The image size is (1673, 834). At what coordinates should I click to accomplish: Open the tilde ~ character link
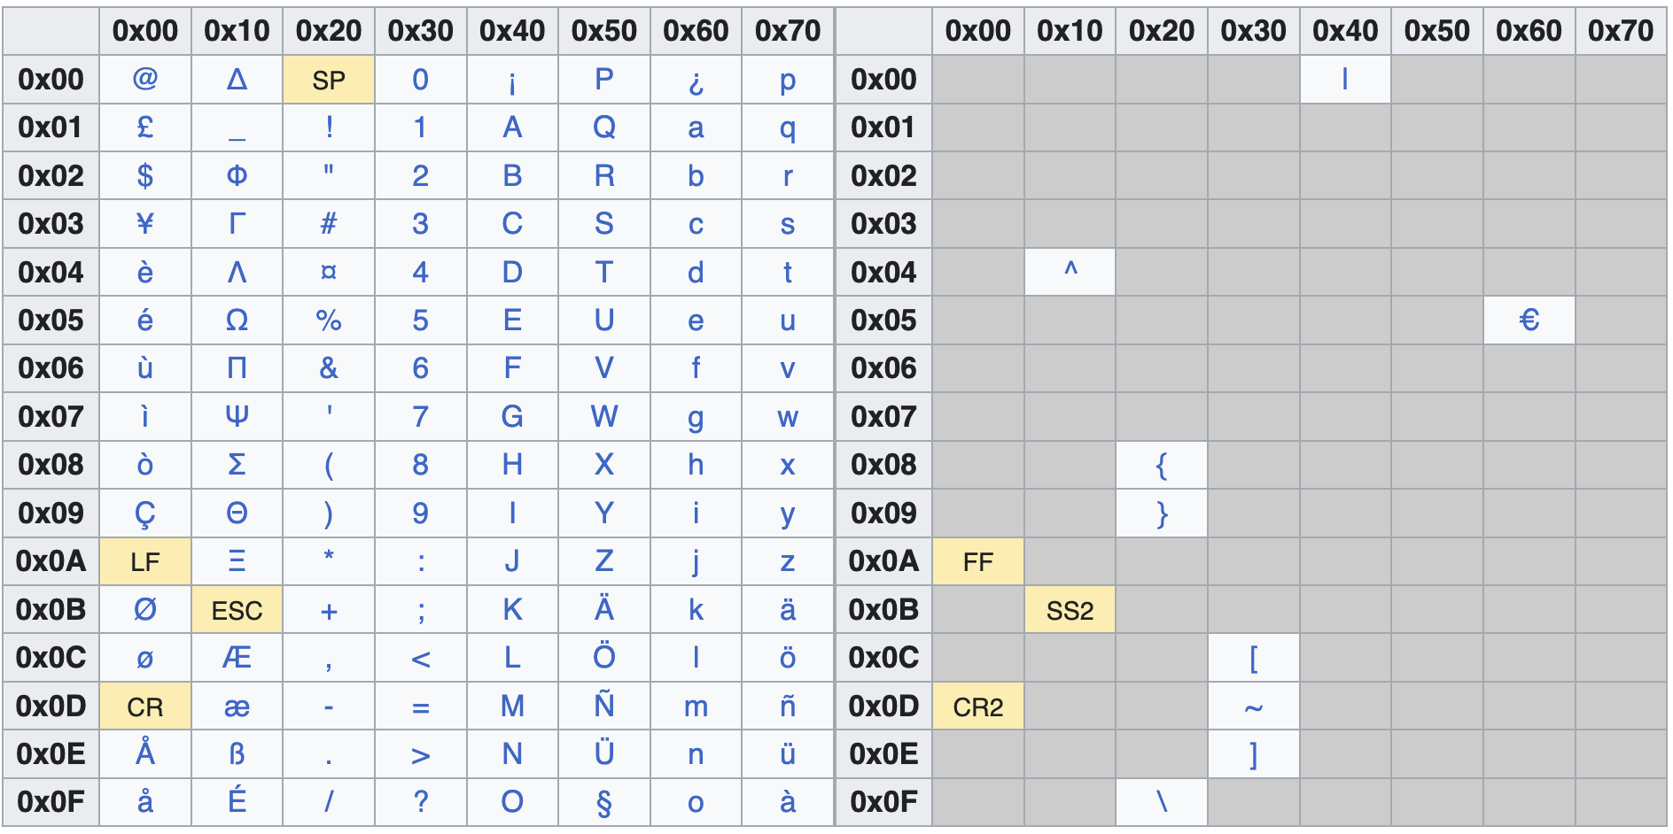[x=1253, y=707]
